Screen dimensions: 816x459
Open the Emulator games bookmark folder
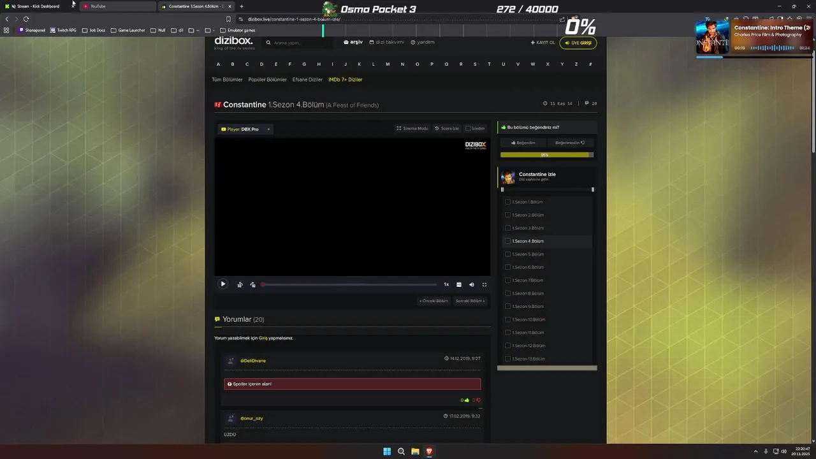(238, 30)
